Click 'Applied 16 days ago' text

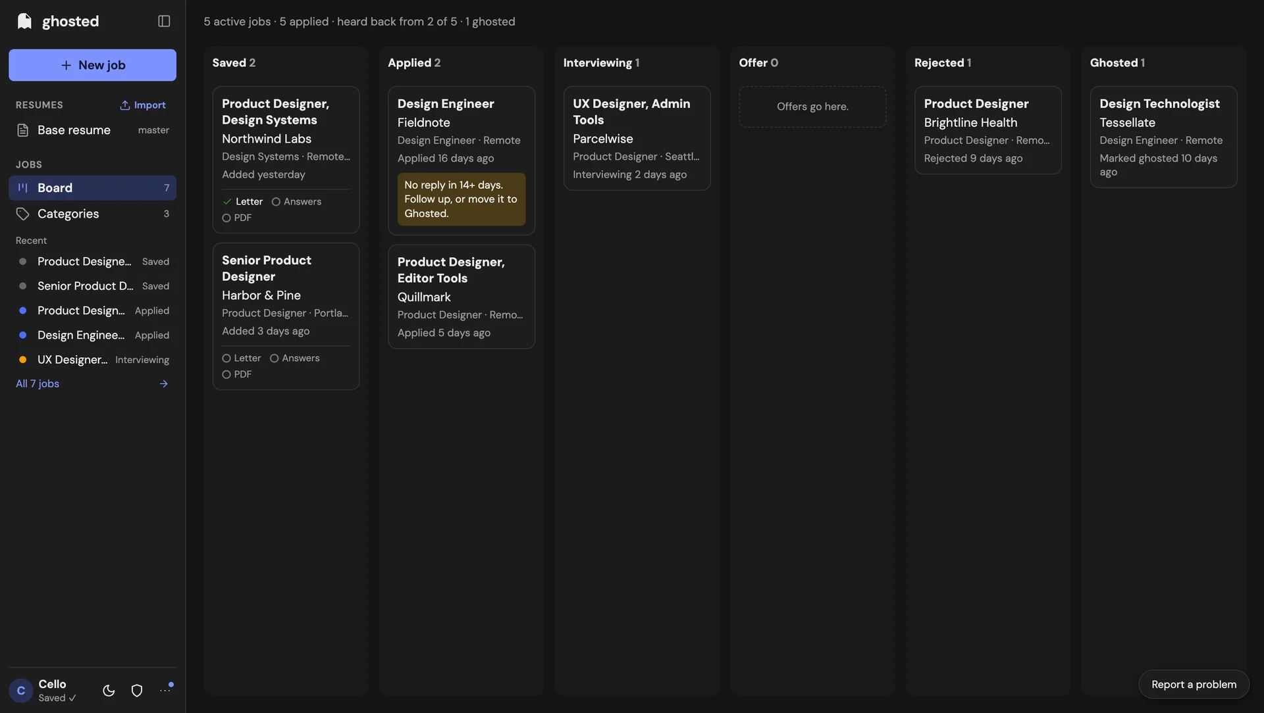[x=446, y=159]
